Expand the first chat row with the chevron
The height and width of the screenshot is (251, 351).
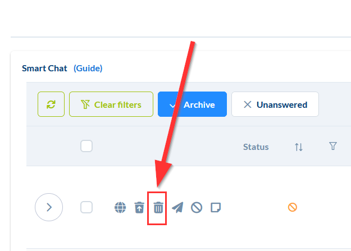coord(49,207)
